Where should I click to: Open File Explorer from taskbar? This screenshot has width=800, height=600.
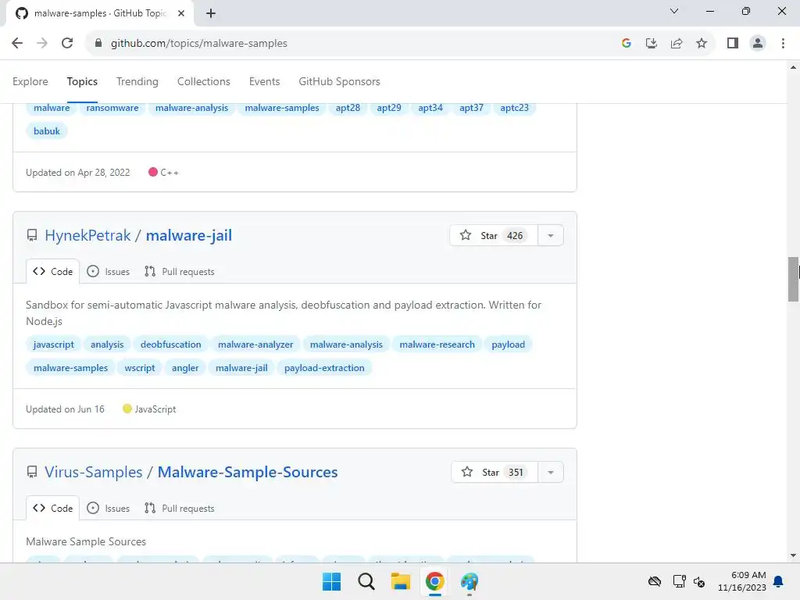pos(401,581)
